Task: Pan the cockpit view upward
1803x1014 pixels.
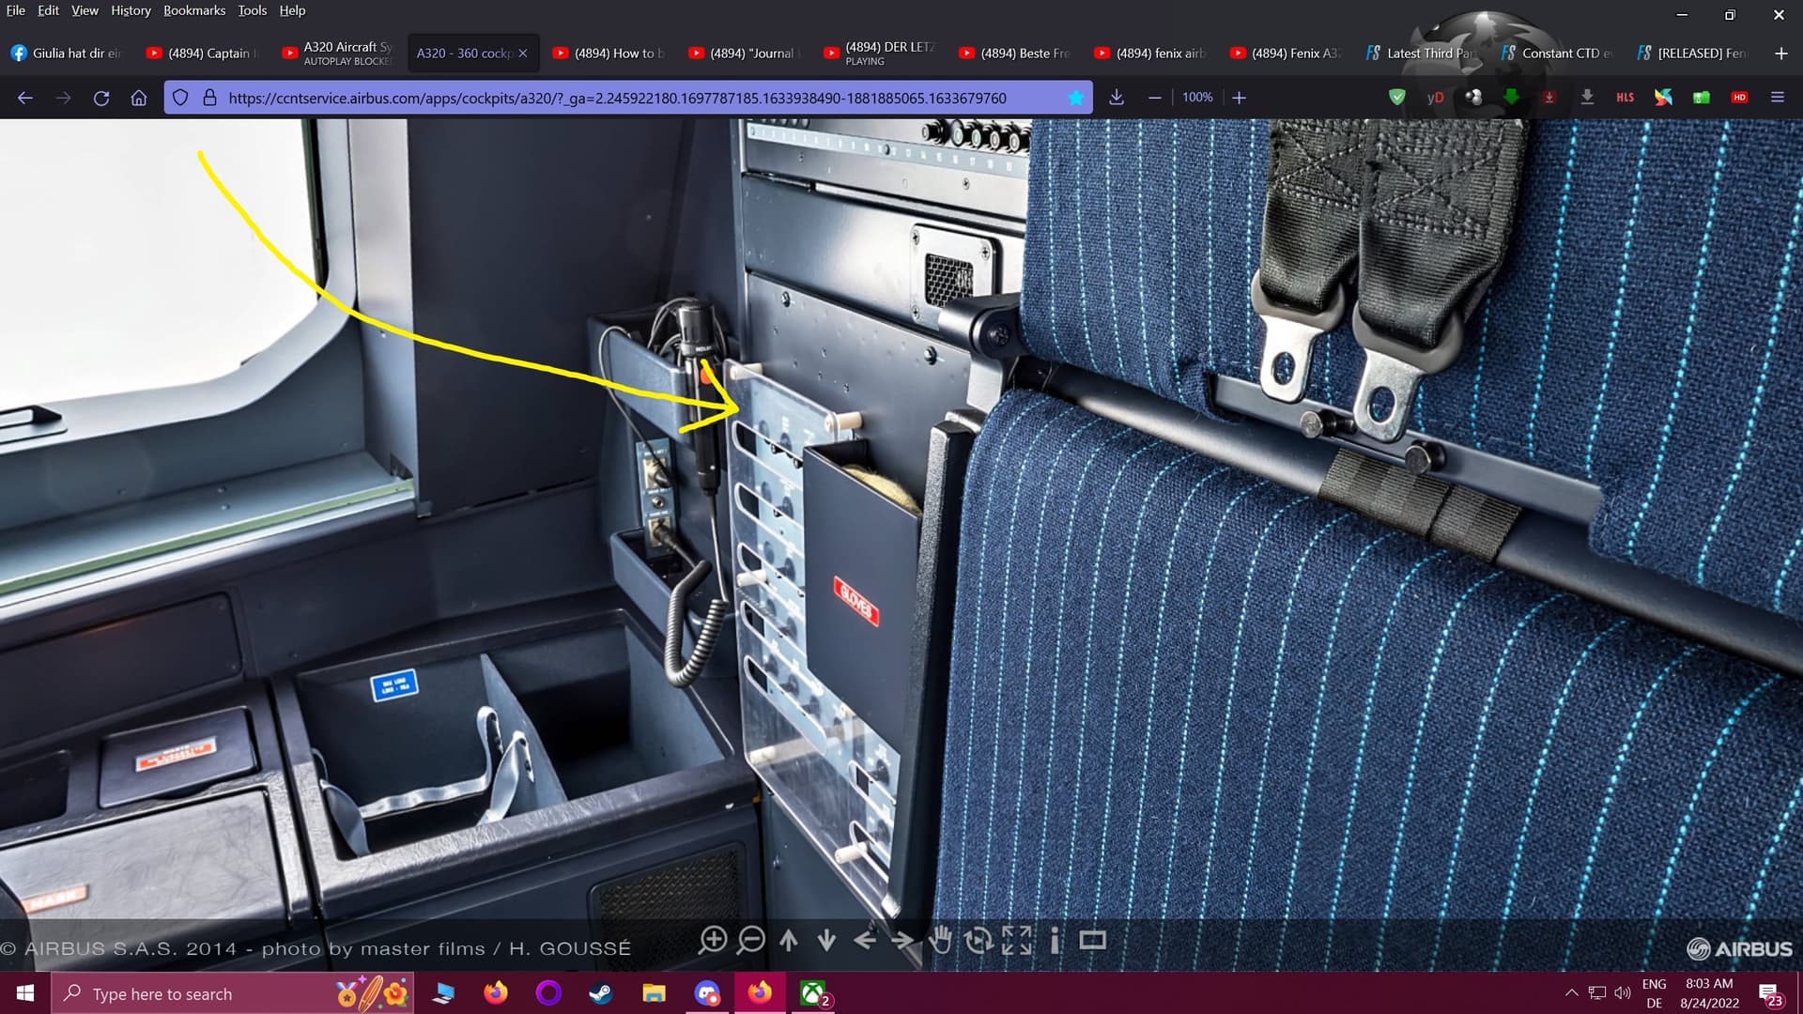Action: tap(789, 940)
